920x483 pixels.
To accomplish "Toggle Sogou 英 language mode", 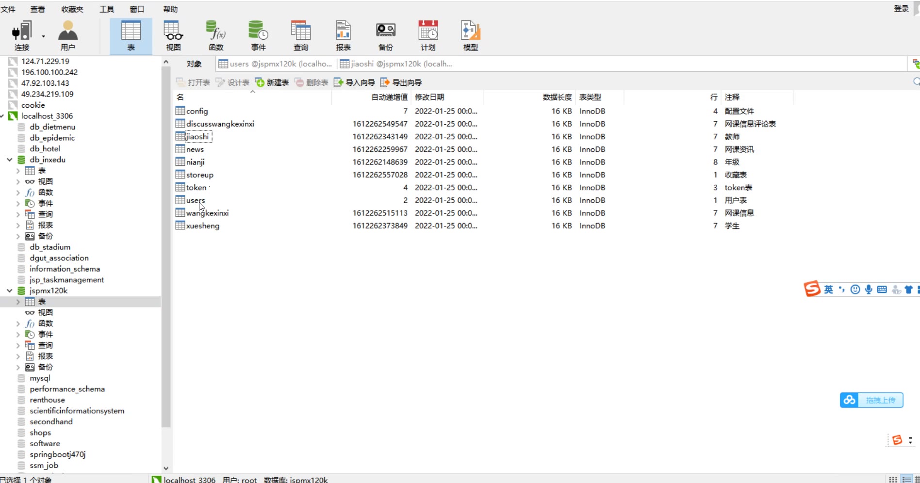I will pyautogui.click(x=828, y=290).
